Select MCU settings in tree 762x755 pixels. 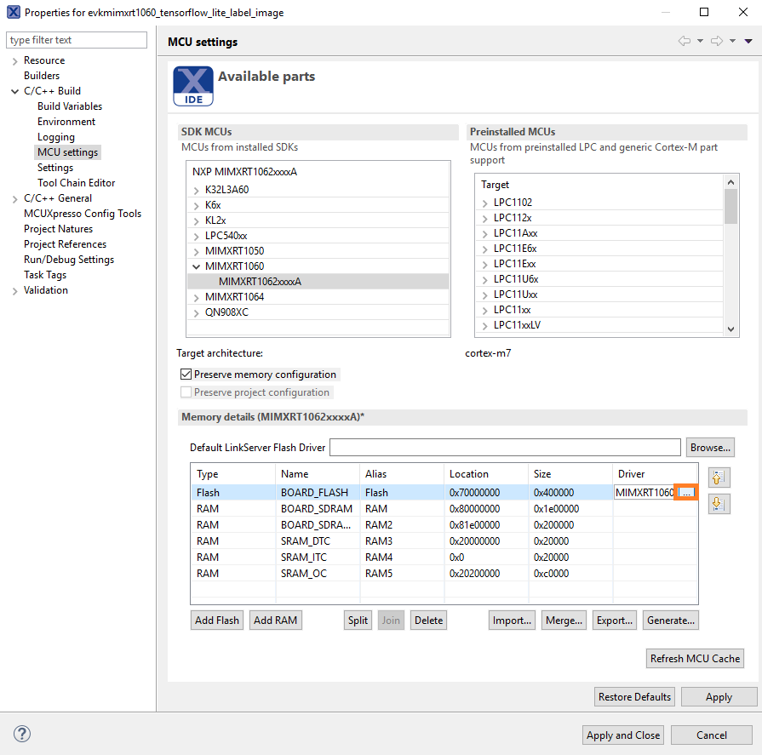pos(67,152)
